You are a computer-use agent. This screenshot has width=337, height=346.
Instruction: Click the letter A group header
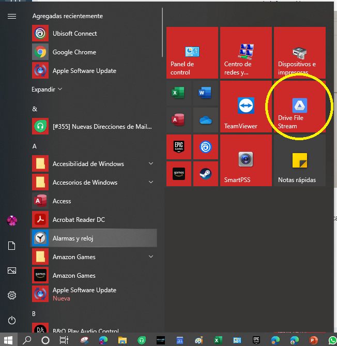click(x=35, y=146)
